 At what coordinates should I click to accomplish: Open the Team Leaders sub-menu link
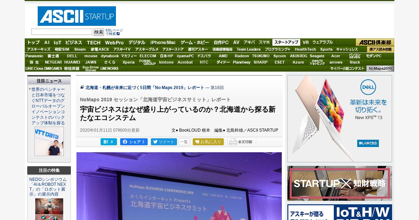(249, 49)
